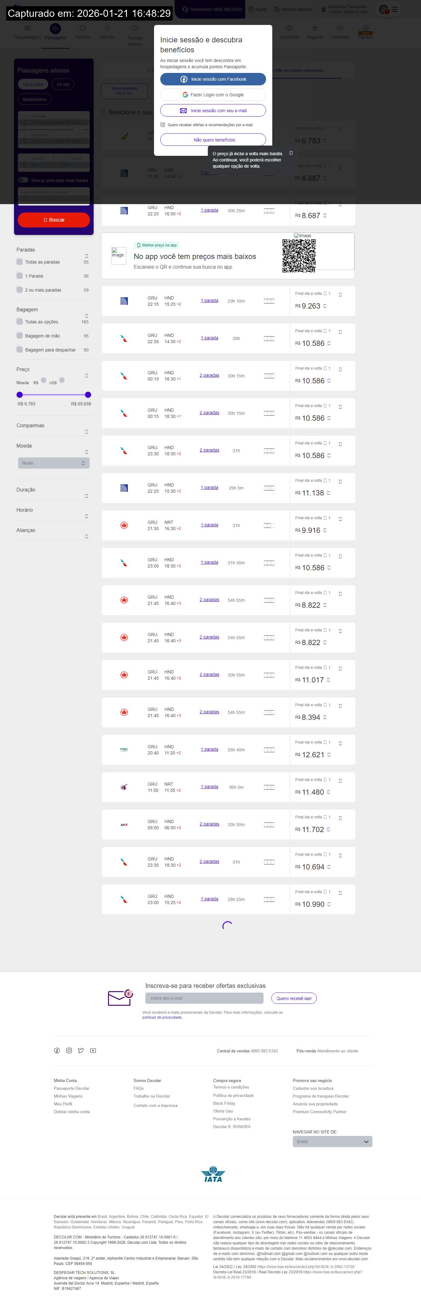Open the 'Brasil' site country dropdown
The image size is (421, 1307).
pyautogui.click(x=332, y=1141)
